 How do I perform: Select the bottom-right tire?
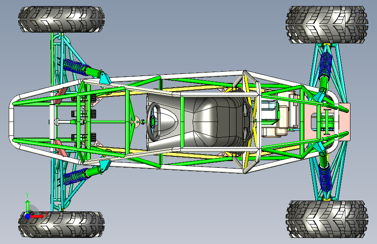tap(327, 219)
